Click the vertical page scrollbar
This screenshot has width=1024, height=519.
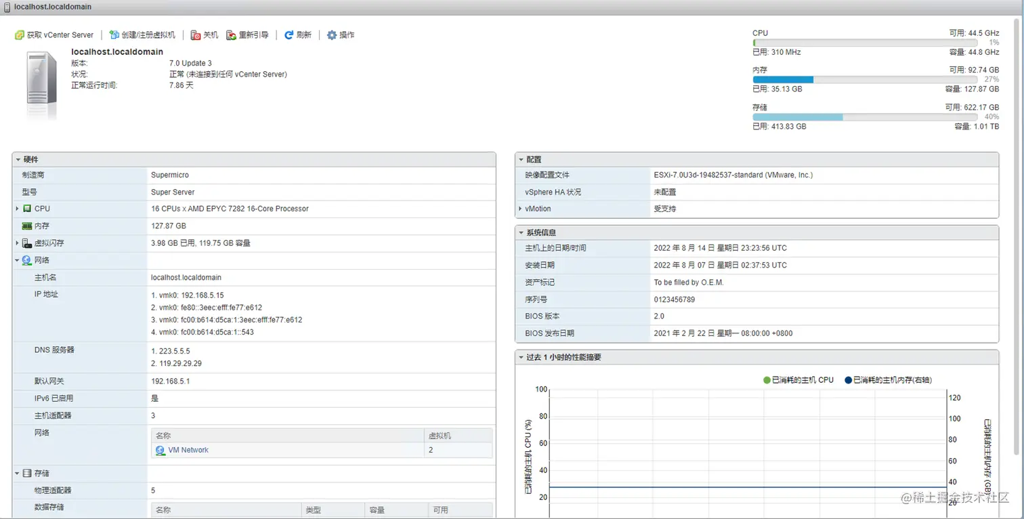(1017, 237)
